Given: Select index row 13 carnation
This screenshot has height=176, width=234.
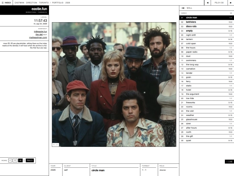Looking at the screenshot, I should pyautogui.click(x=207, y=69).
